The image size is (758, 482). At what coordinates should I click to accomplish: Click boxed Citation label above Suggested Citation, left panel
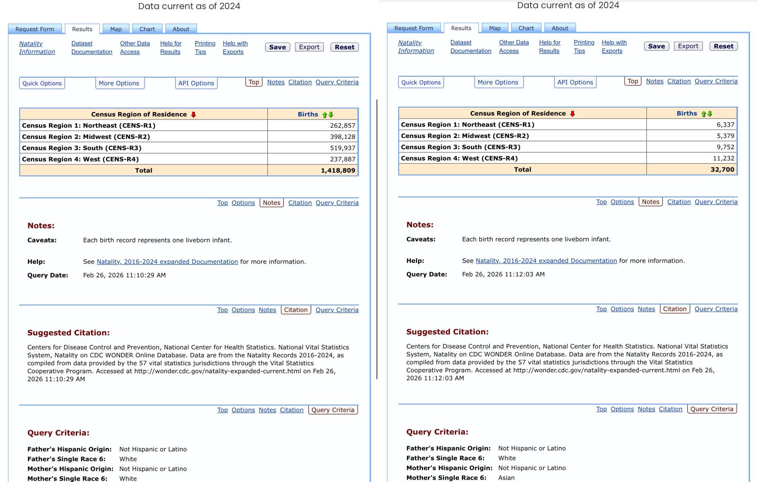coord(296,310)
